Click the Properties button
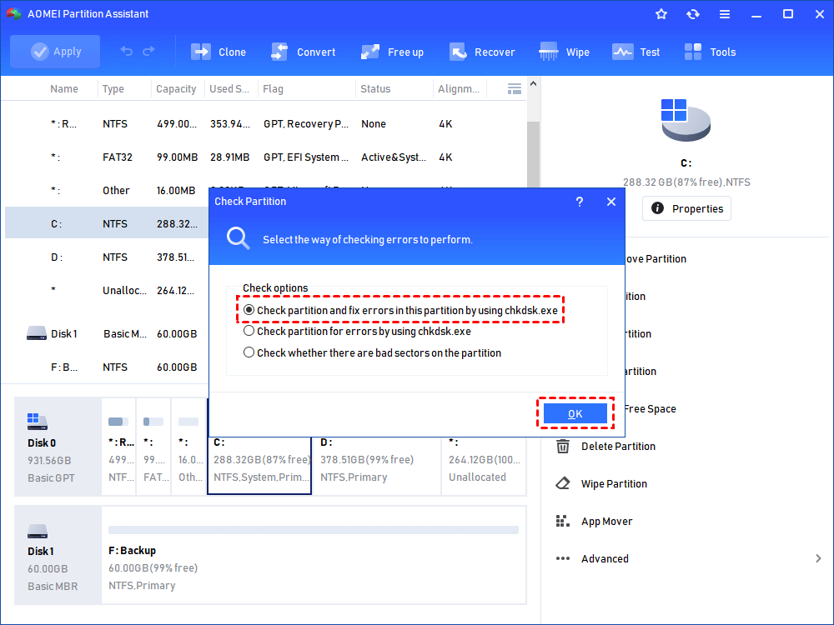The width and height of the screenshot is (834, 625). click(686, 208)
